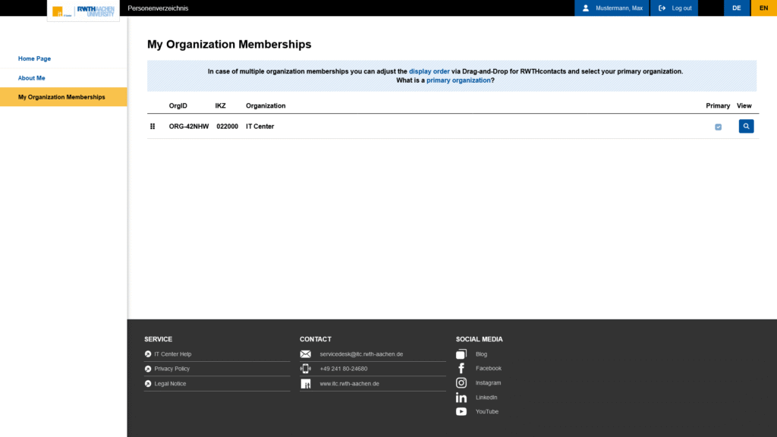The image size is (777, 437).
Task: Open the YouTube social media link
Action: click(486, 412)
